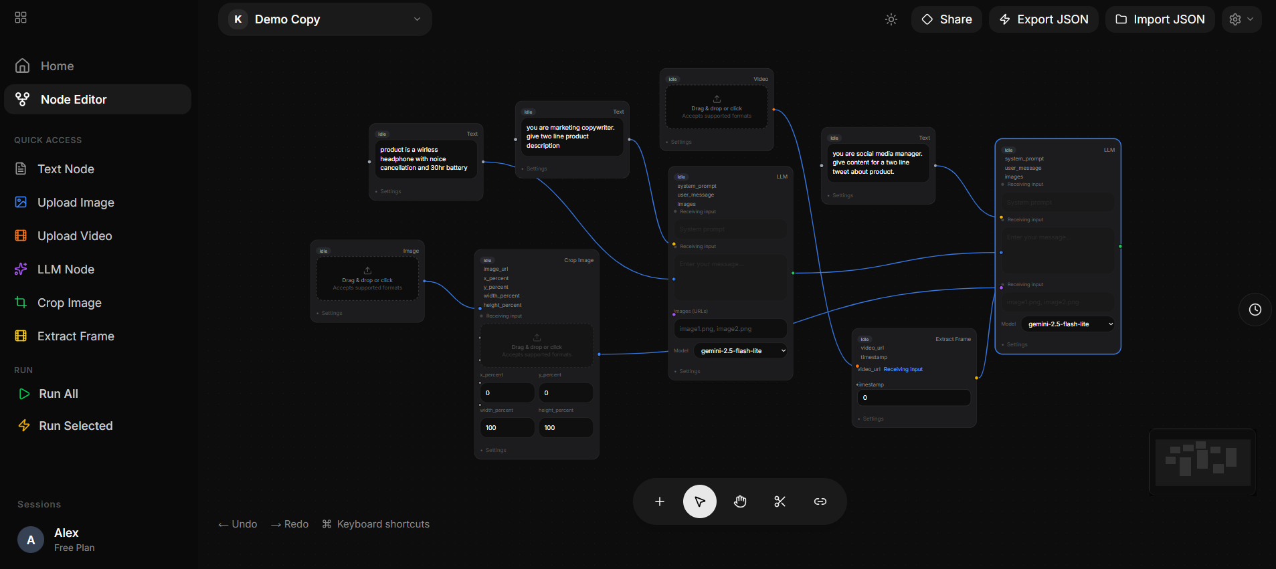The width and height of the screenshot is (1276, 569).
Task: Choose the scissors cut tool
Action: [780, 501]
